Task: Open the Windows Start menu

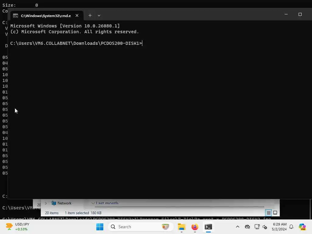Action: tap(100, 227)
